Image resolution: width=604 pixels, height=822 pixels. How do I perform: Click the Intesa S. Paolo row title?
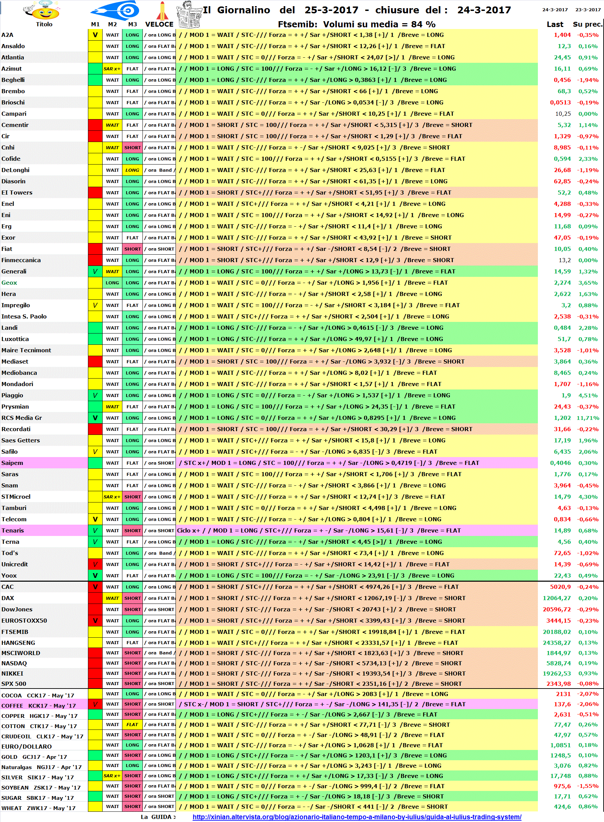coord(24,316)
